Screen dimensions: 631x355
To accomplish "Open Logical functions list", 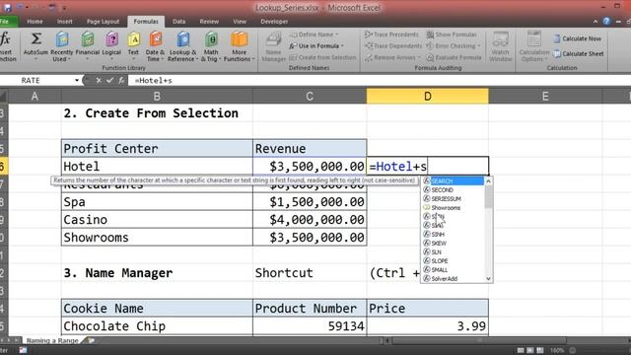I will (111, 46).
